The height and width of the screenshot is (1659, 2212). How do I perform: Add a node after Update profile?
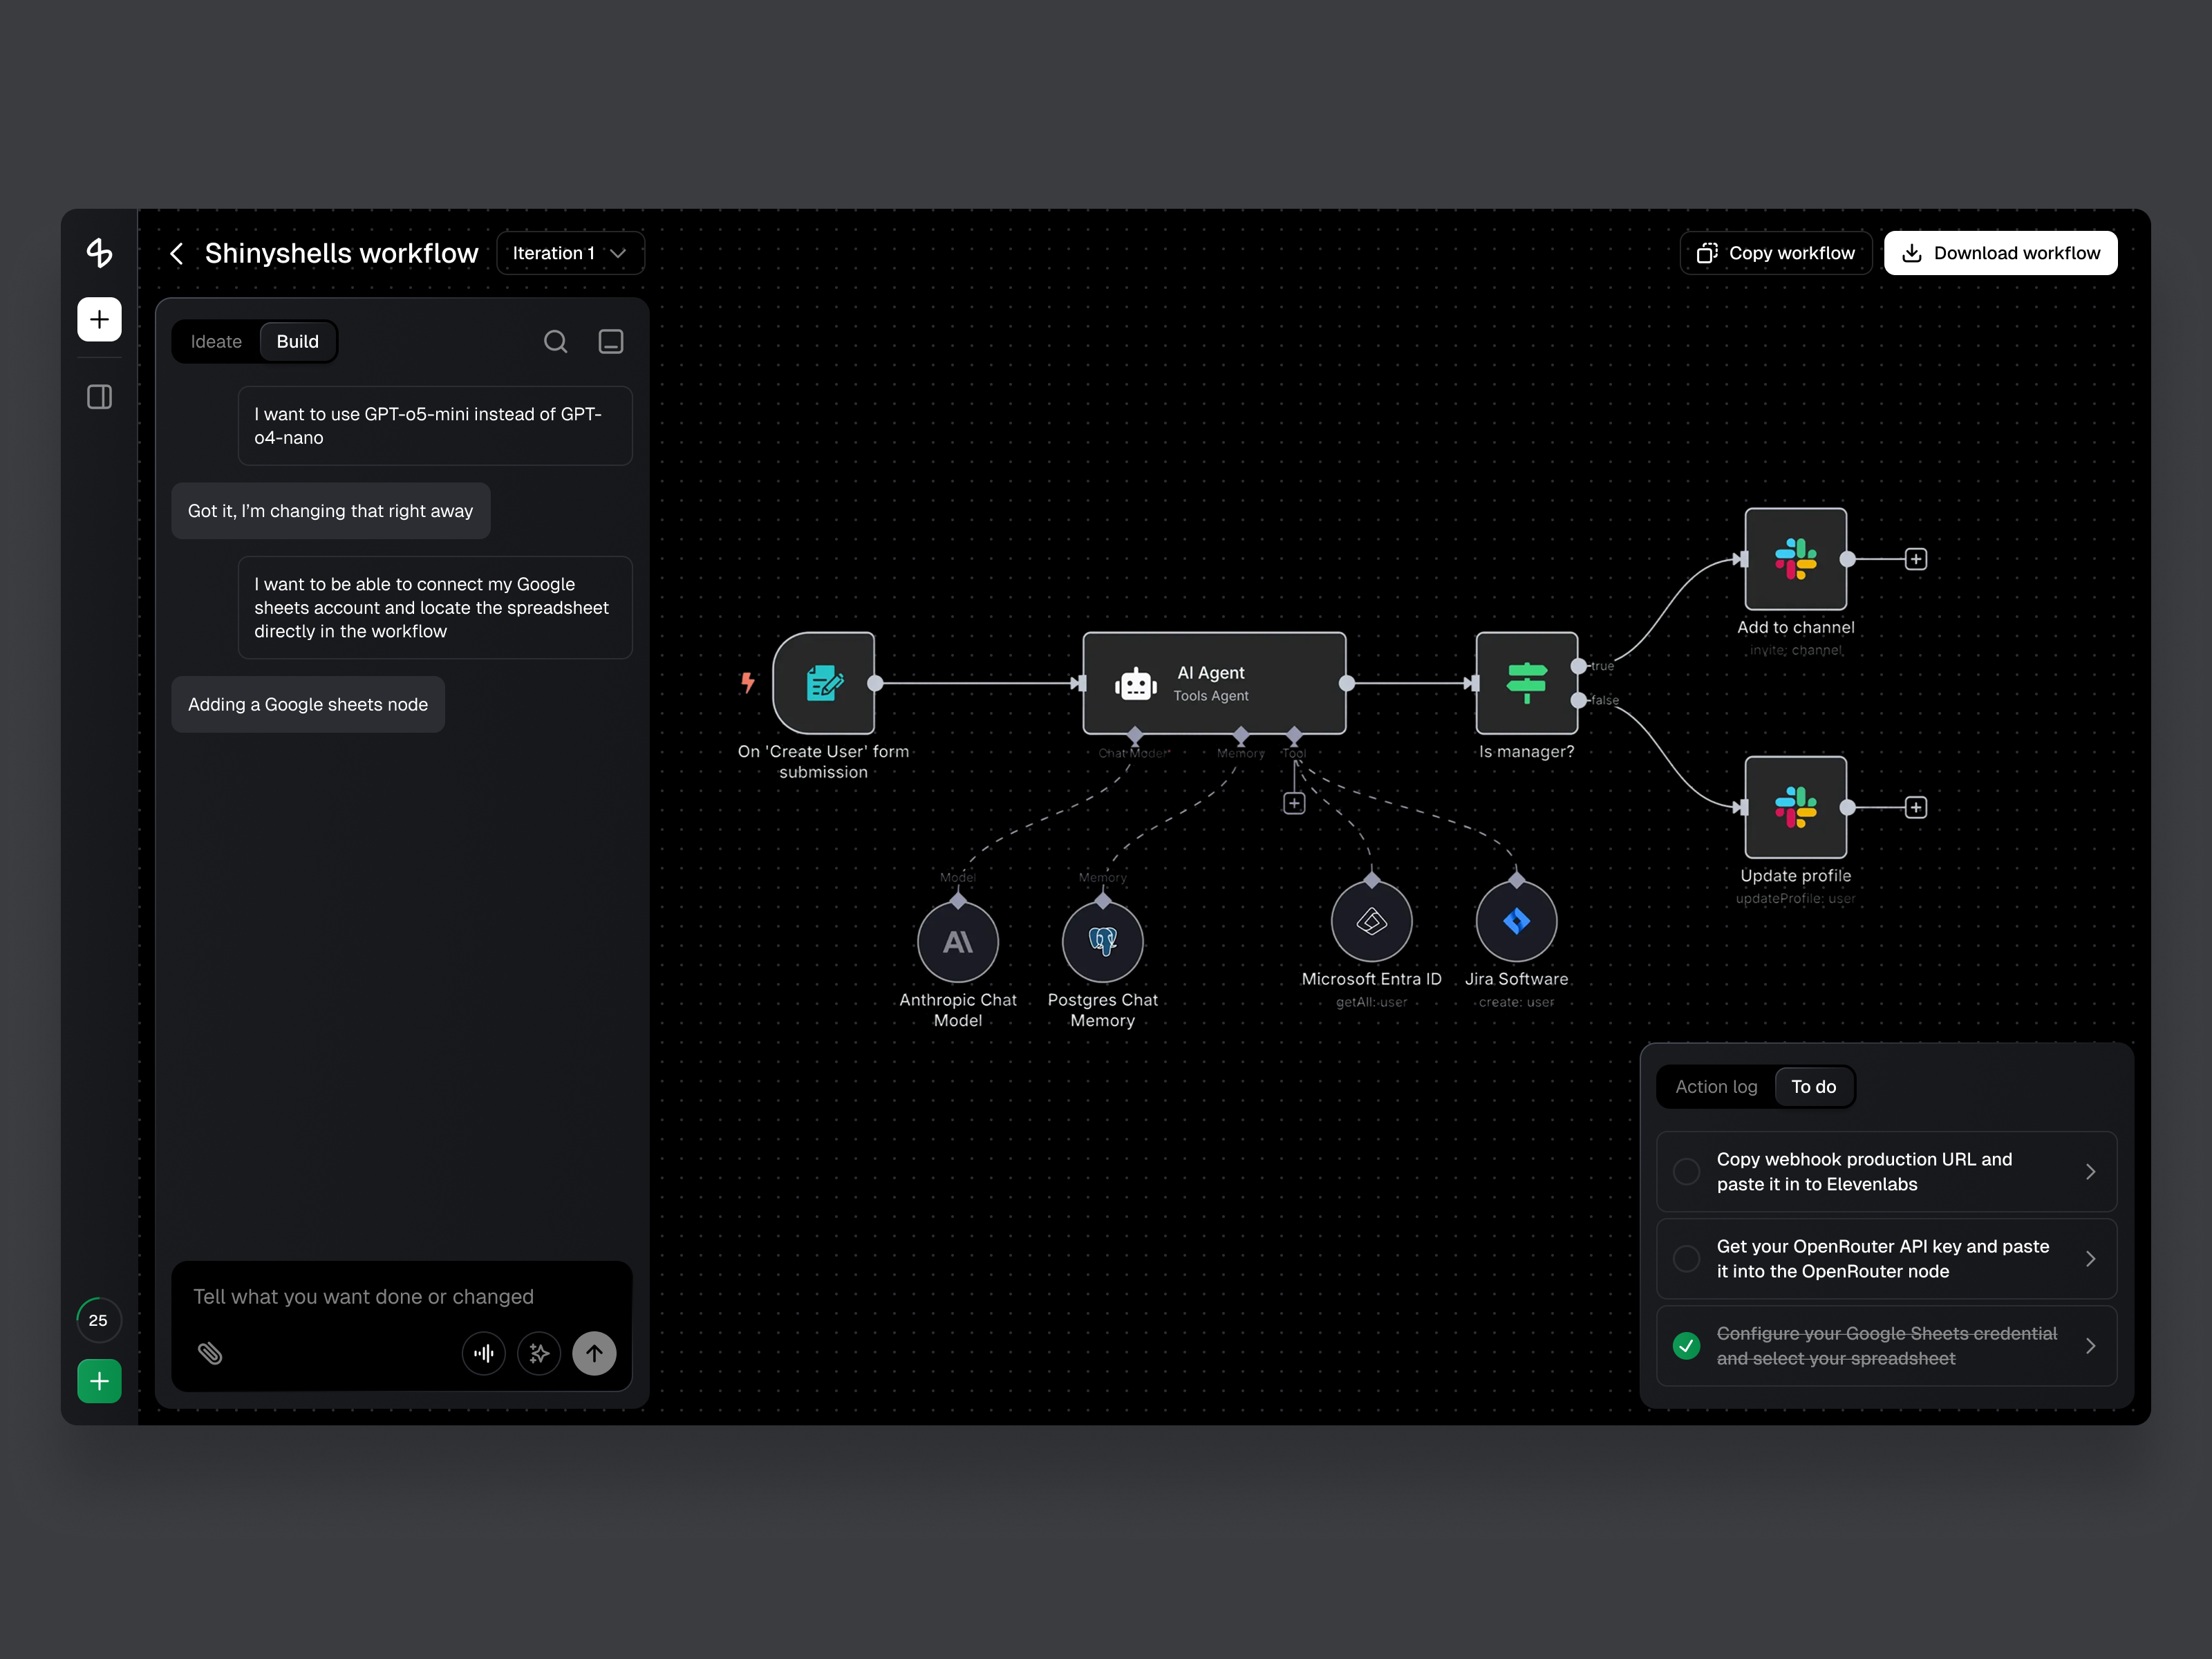click(1916, 807)
